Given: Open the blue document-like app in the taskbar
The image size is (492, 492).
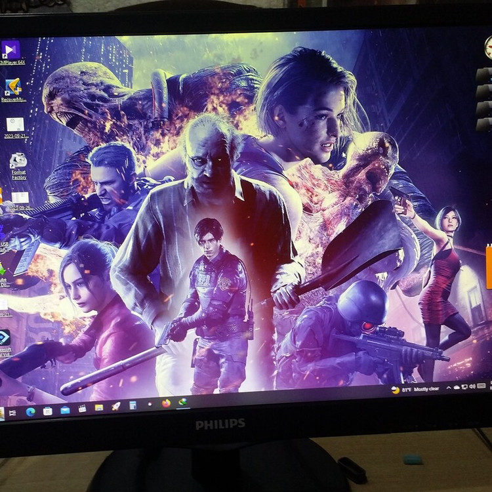Looking at the screenshot, I should (133, 405).
